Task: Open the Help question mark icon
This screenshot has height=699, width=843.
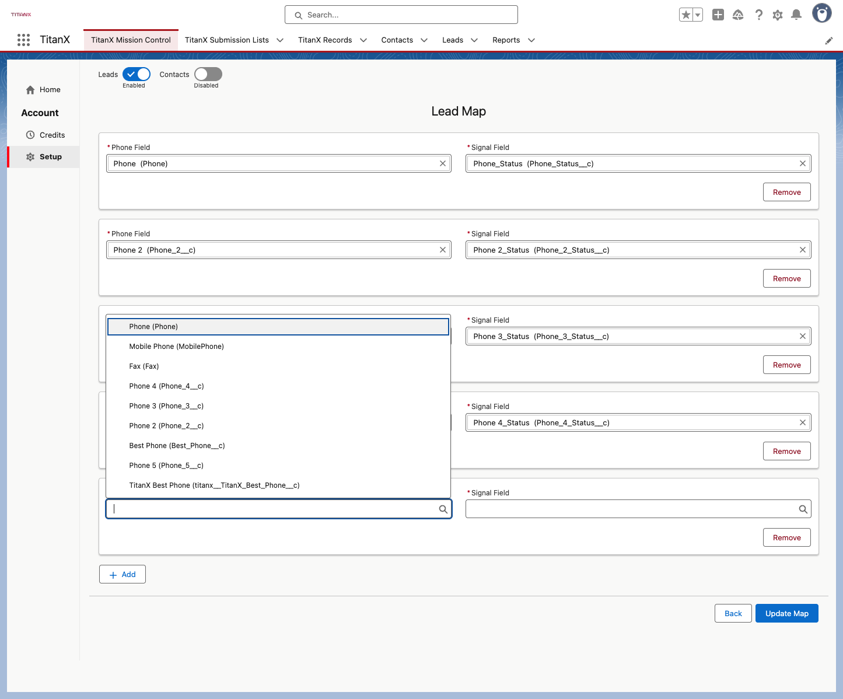Action: pyautogui.click(x=758, y=15)
